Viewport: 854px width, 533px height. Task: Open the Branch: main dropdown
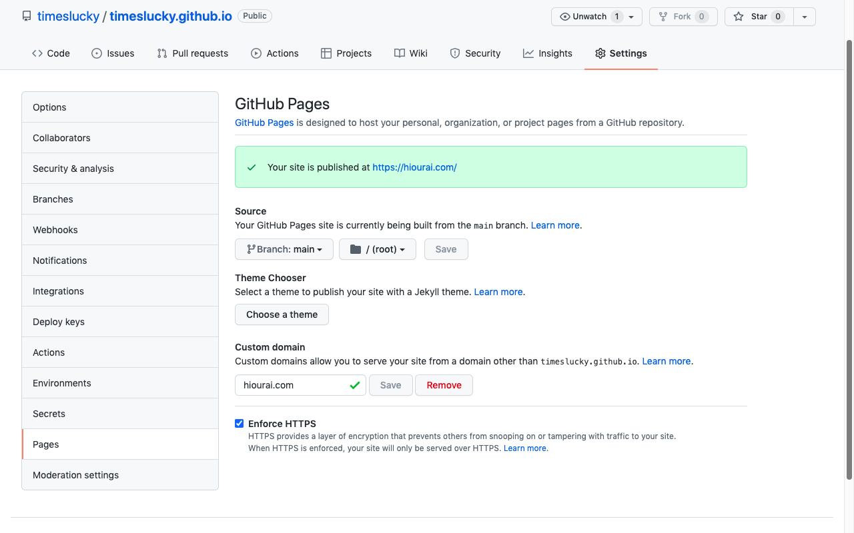tap(284, 249)
